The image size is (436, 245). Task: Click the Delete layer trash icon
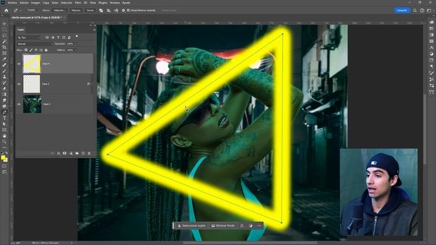(x=89, y=153)
